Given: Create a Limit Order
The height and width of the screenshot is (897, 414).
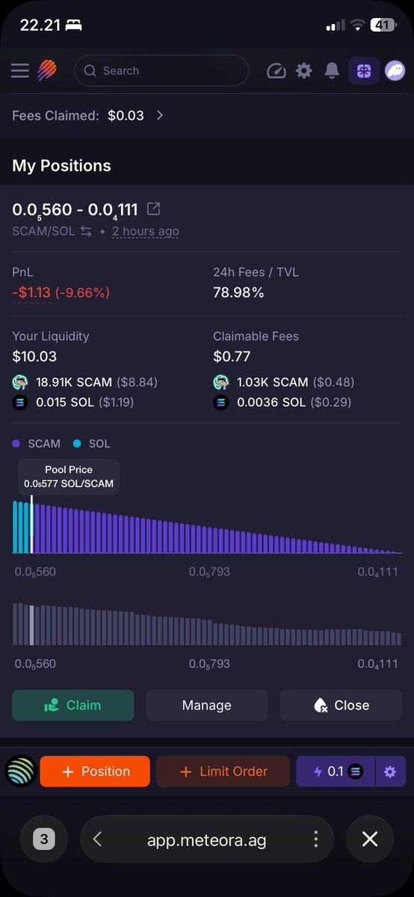Looking at the screenshot, I should coord(223,772).
